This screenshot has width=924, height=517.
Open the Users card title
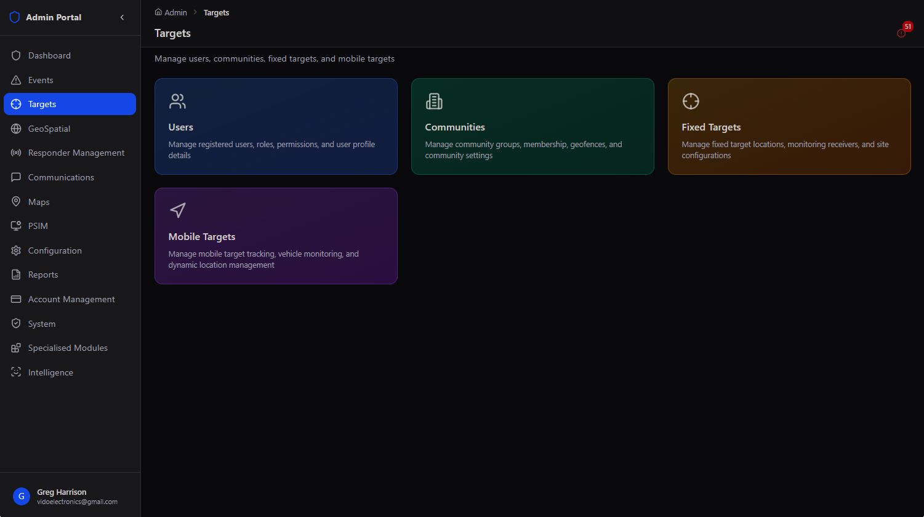(x=181, y=127)
